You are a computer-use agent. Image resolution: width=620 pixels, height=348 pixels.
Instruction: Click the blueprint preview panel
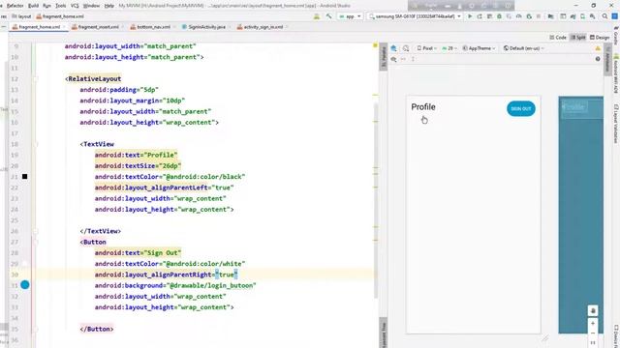click(x=580, y=215)
